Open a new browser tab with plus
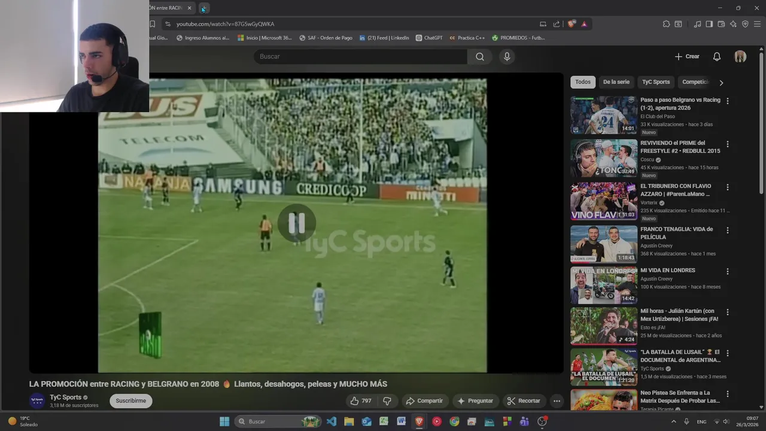 point(203,8)
